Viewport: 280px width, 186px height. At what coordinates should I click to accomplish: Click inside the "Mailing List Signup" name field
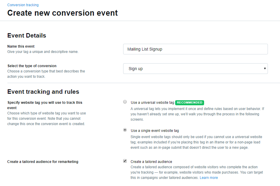click(x=195, y=49)
